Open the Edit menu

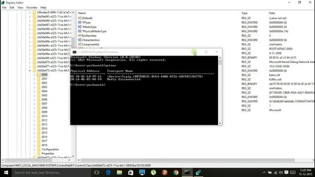point(12,7)
